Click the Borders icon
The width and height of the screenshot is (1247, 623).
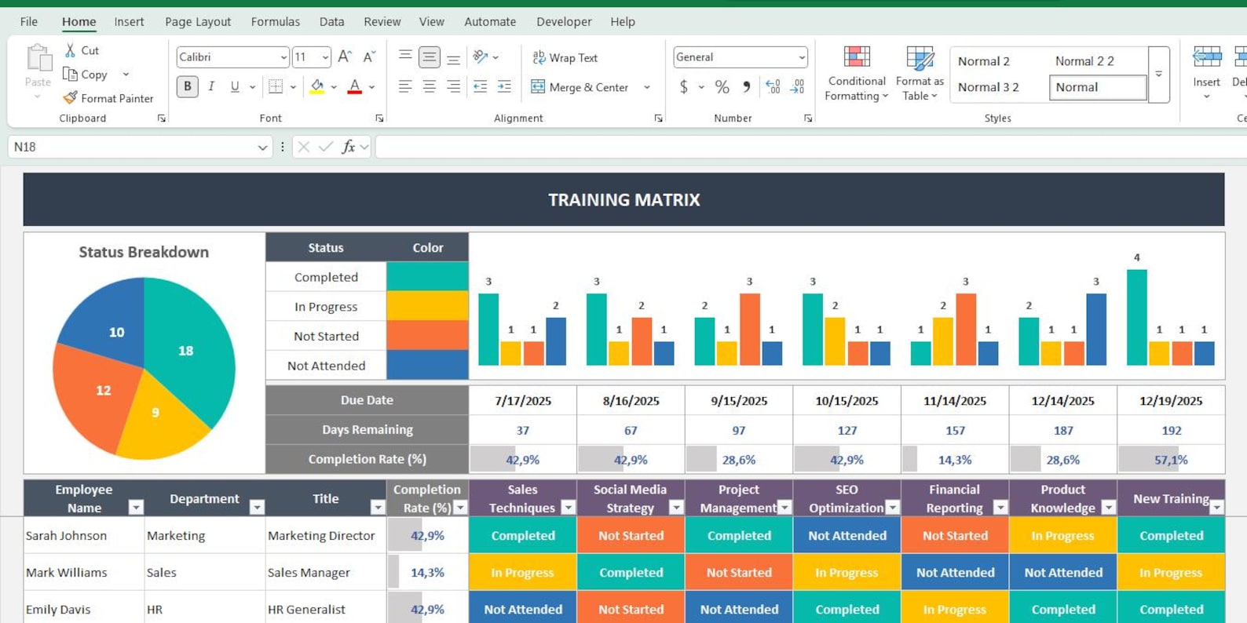276,86
